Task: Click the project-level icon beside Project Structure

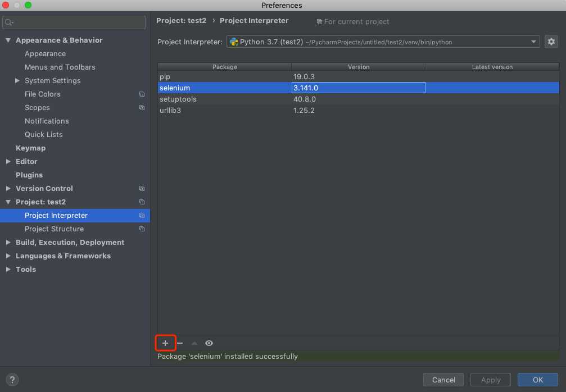Action: coord(142,229)
